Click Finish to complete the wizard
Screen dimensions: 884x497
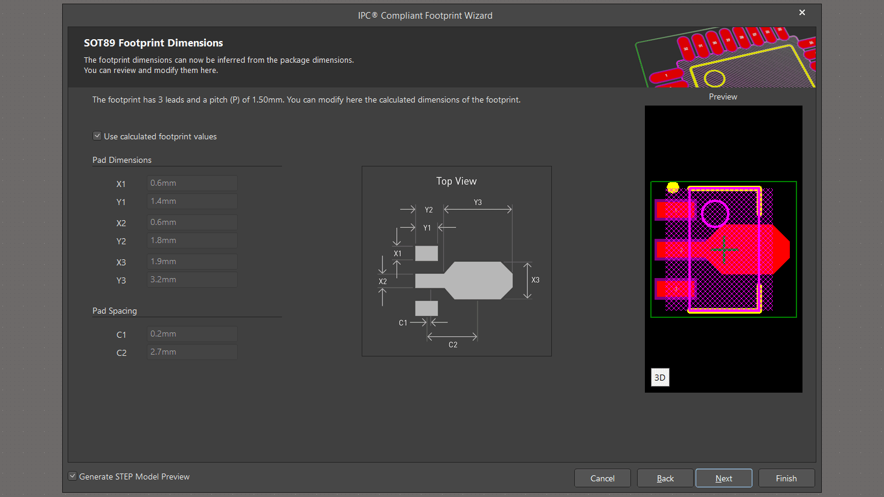[786, 478]
